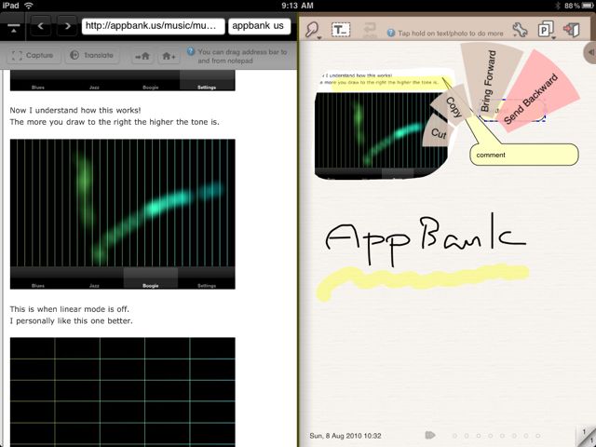
Task: Click the tag icon beside the page dots
Action: 429,435
